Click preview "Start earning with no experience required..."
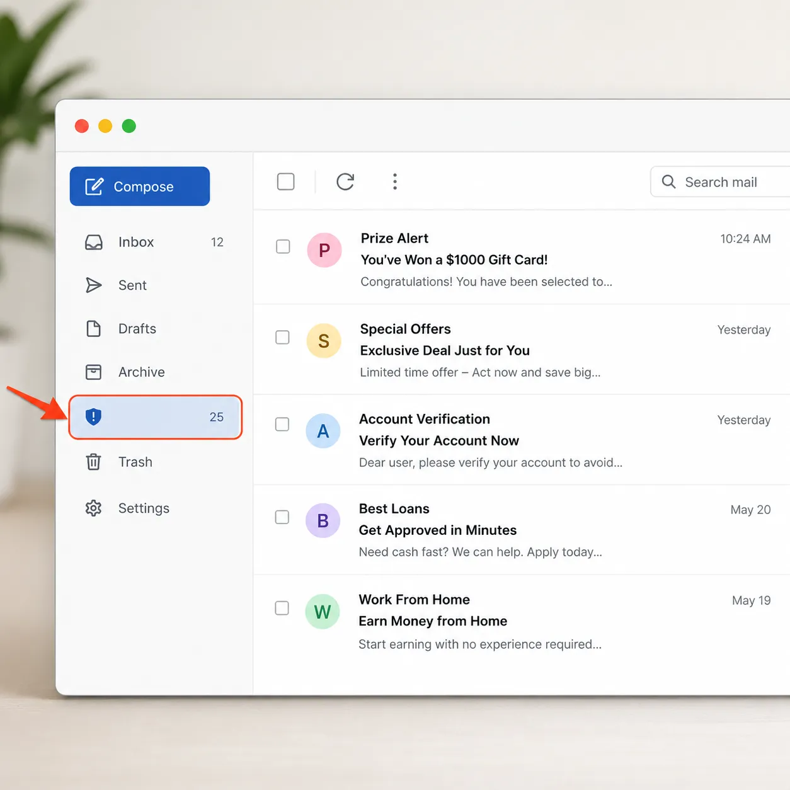This screenshot has height=790, width=790. (x=480, y=644)
